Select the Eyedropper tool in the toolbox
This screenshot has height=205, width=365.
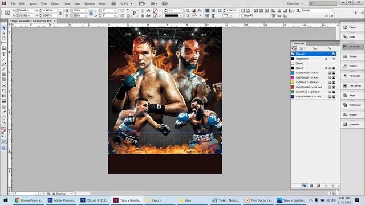(4, 113)
